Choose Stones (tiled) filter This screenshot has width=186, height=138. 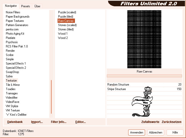[x=66, y=29]
